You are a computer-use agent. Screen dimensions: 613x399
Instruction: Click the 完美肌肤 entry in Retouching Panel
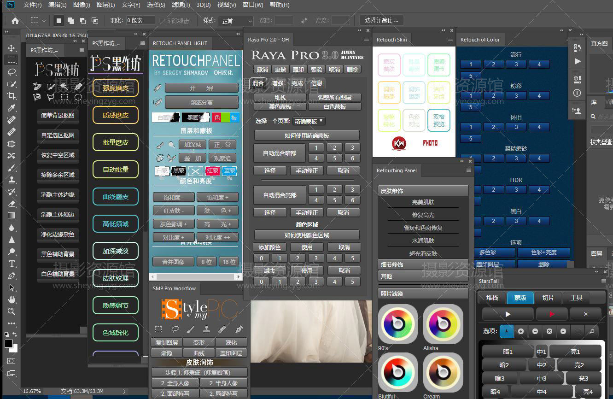pyautogui.click(x=423, y=202)
